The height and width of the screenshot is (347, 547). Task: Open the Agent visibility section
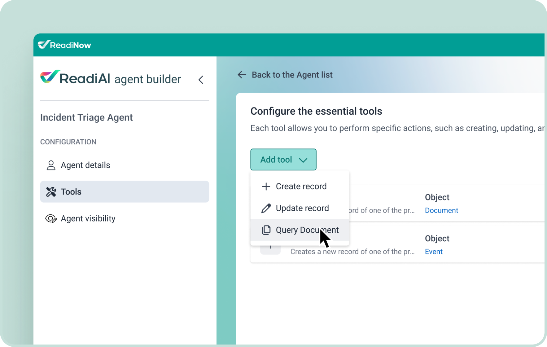(x=88, y=219)
